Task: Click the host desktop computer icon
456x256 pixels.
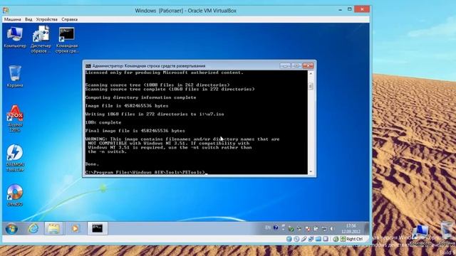Action: coord(421,233)
